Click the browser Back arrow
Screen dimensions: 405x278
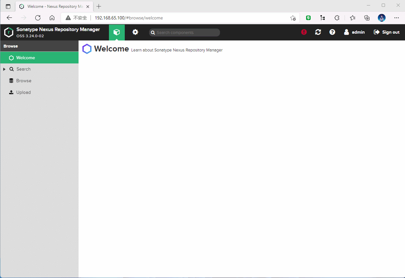(9, 18)
